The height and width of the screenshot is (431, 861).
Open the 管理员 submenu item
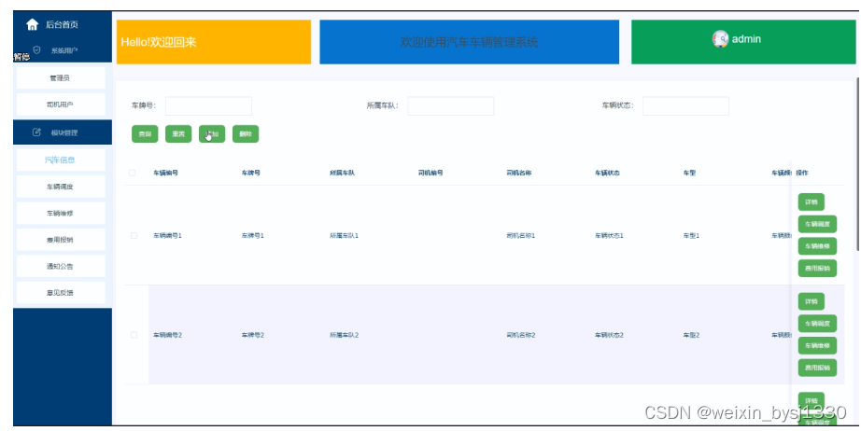[61, 77]
